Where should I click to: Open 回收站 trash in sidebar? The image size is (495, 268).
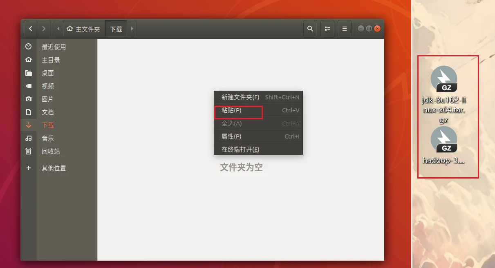point(51,152)
